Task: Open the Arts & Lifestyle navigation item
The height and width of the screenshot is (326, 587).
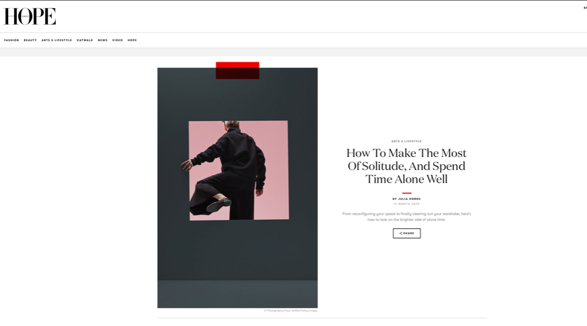Action: [56, 40]
